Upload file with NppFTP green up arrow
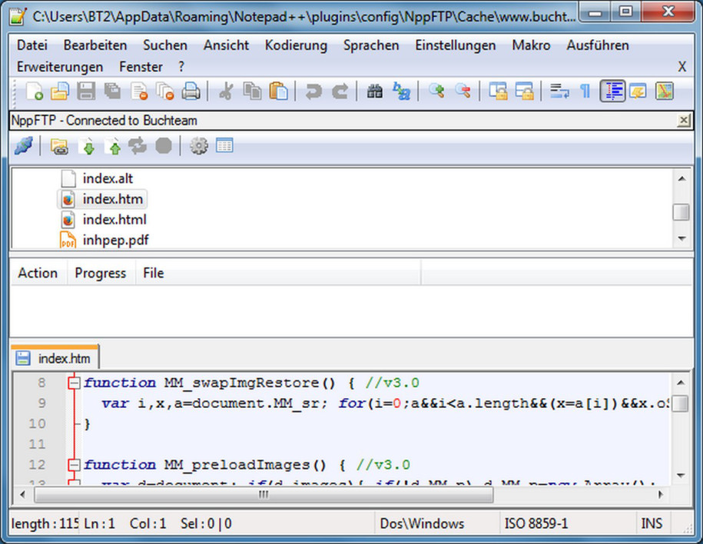This screenshot has width=703, height=544. pyautogui.click(x=114, y=146)
